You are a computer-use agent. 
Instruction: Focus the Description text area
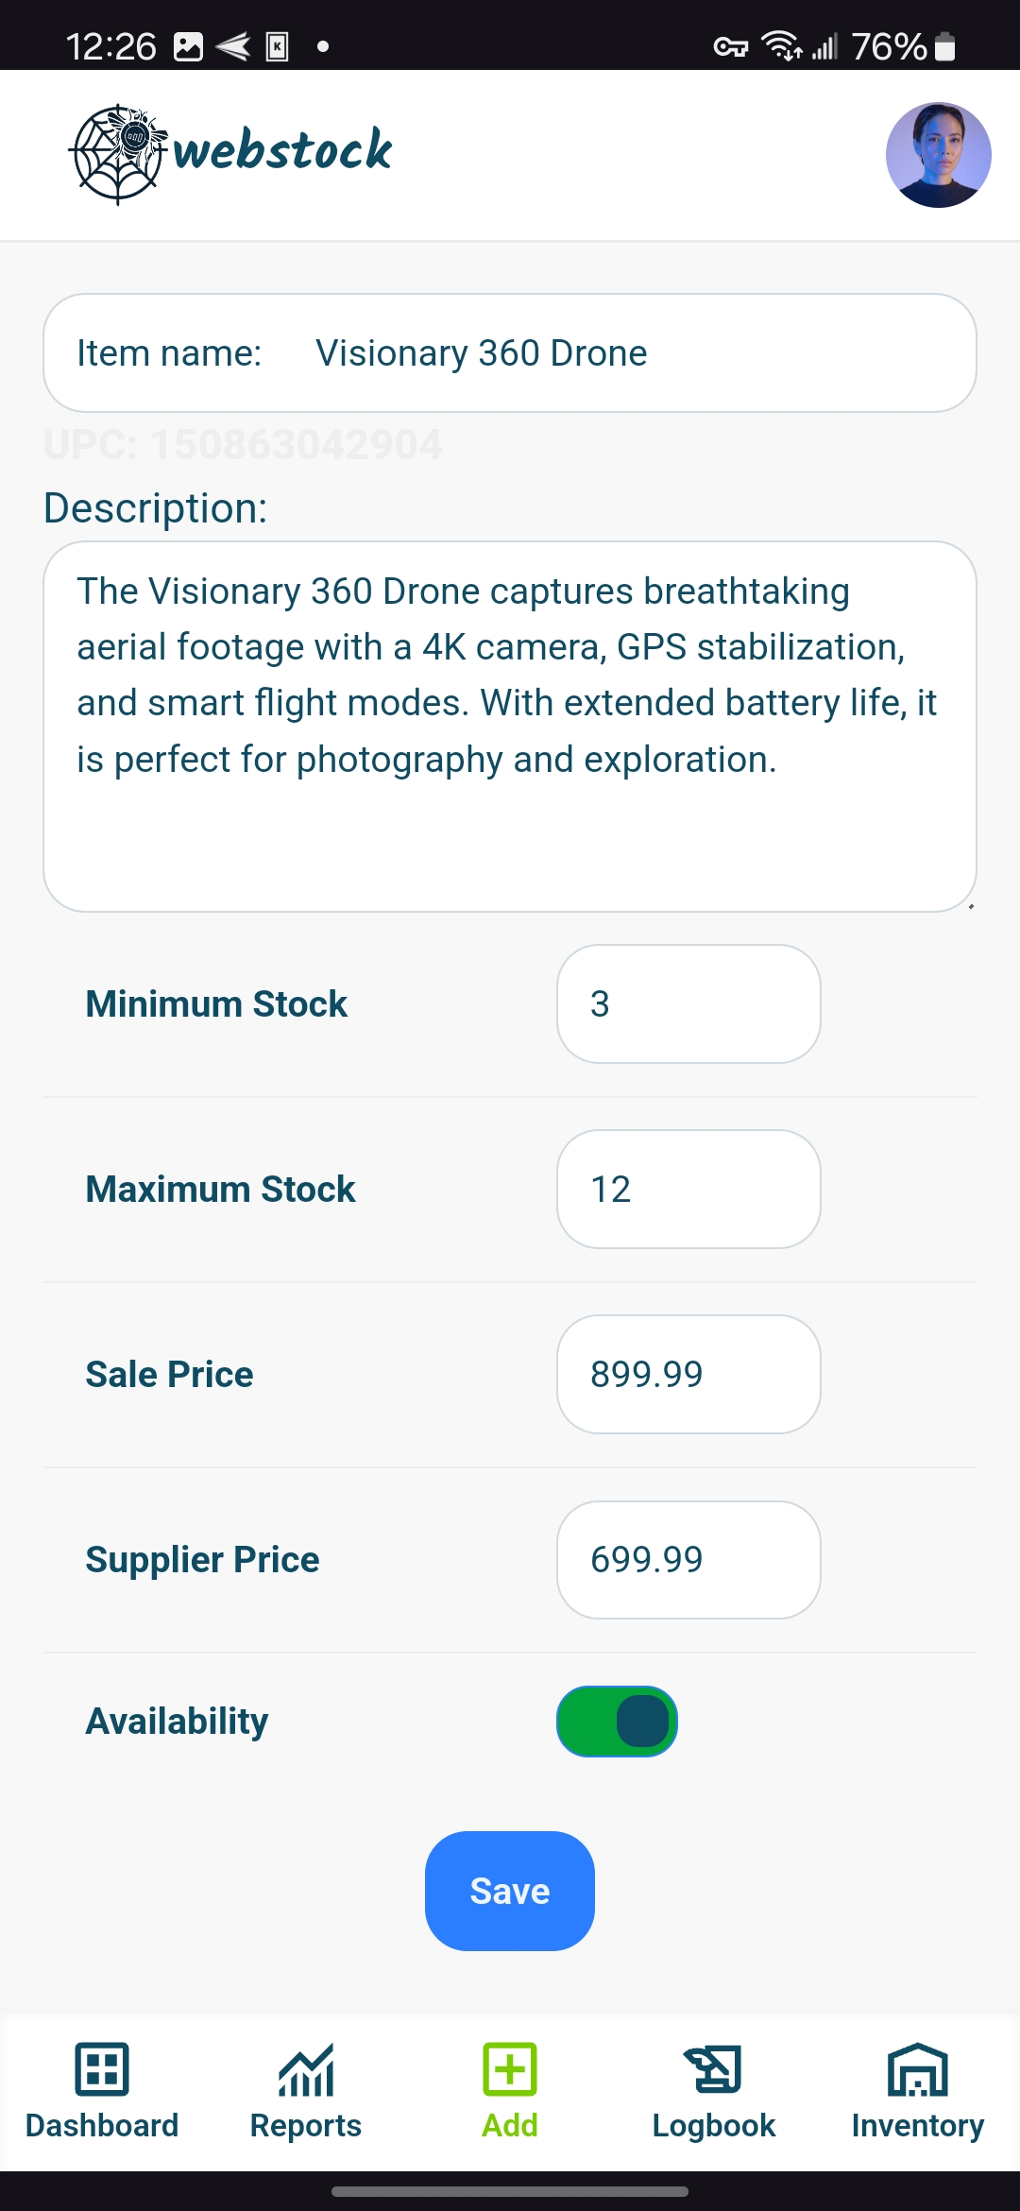510,726
